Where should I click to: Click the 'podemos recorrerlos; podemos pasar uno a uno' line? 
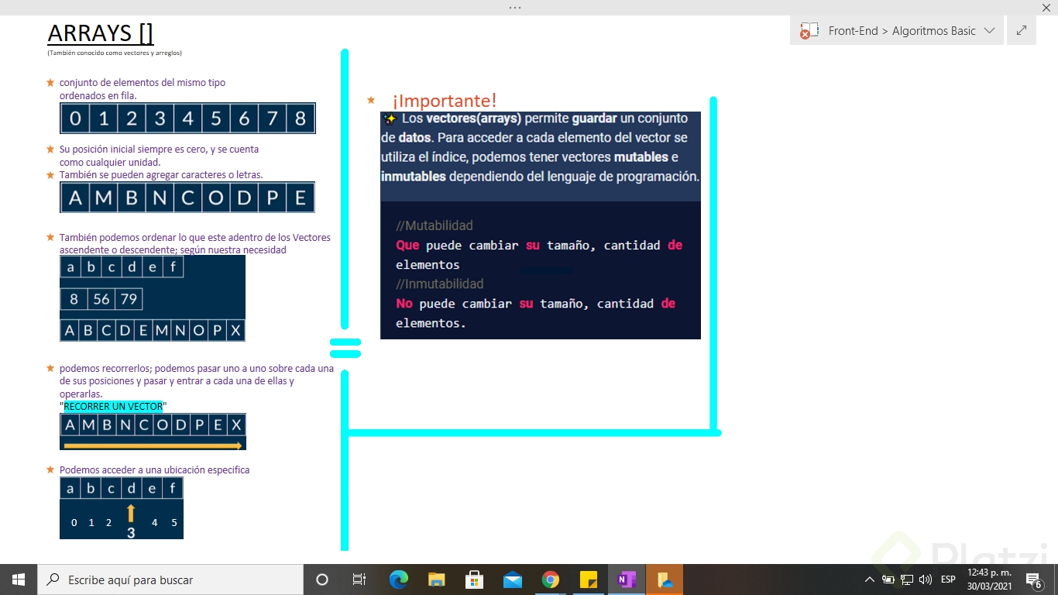(x=197, y=368)
